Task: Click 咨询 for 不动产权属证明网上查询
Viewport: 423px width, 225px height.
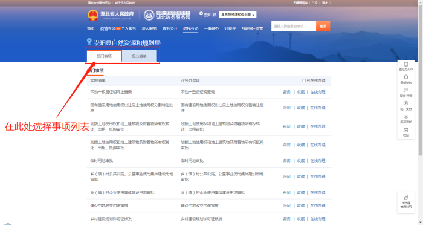Action: tap(286, 92)
